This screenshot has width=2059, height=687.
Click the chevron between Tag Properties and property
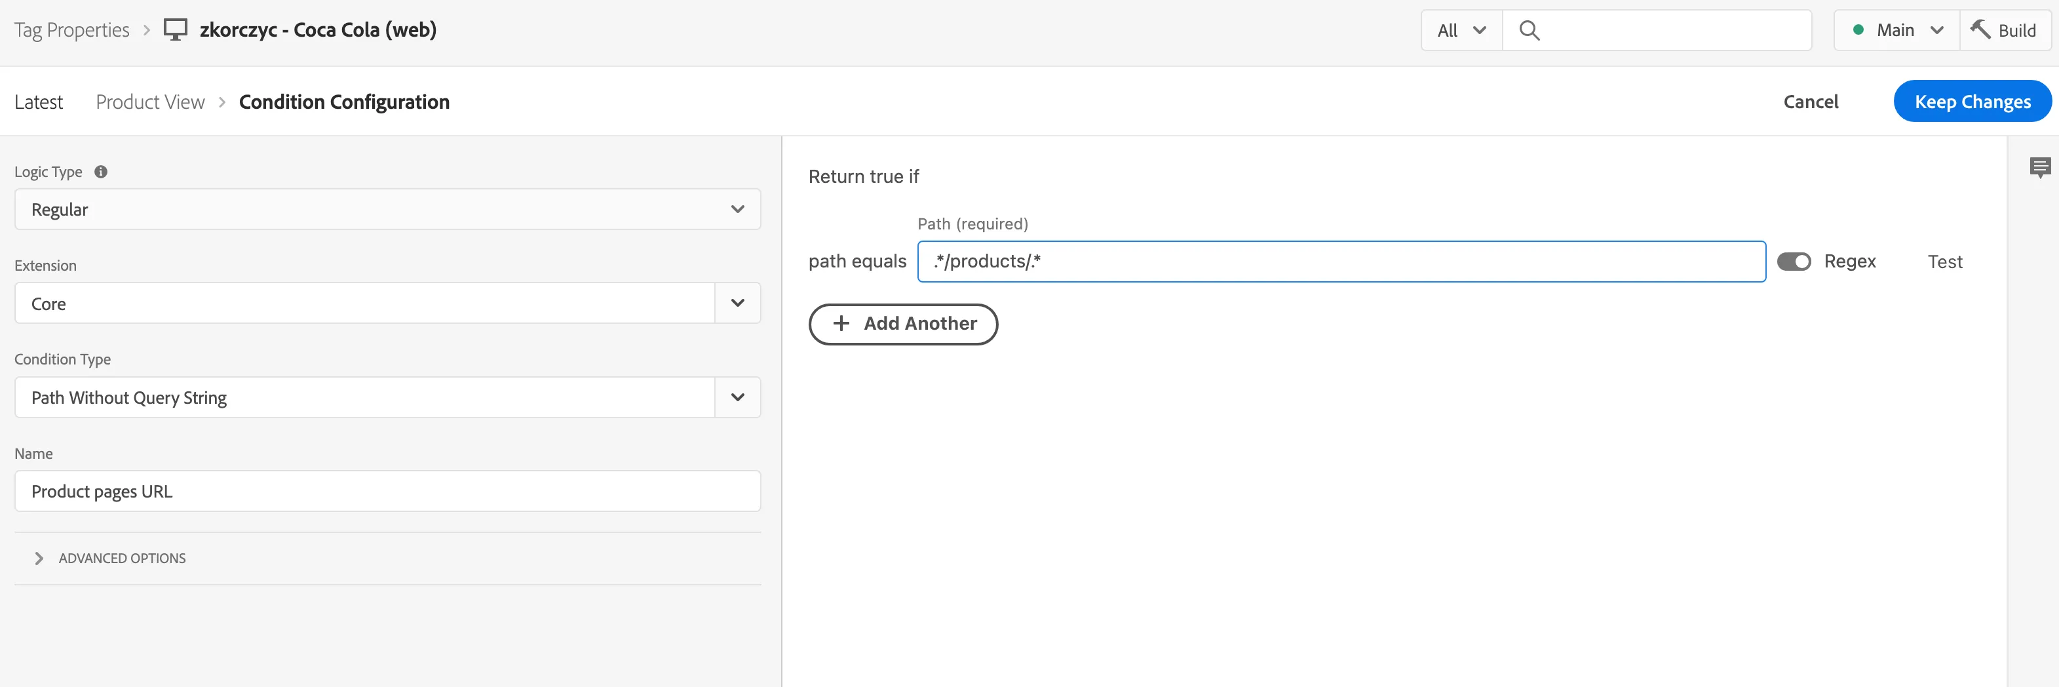(146, 30)
